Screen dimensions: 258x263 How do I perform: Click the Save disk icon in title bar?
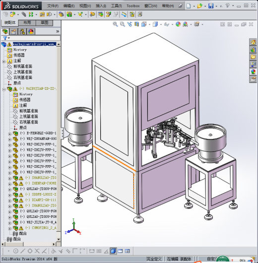[x=211, y=6]
